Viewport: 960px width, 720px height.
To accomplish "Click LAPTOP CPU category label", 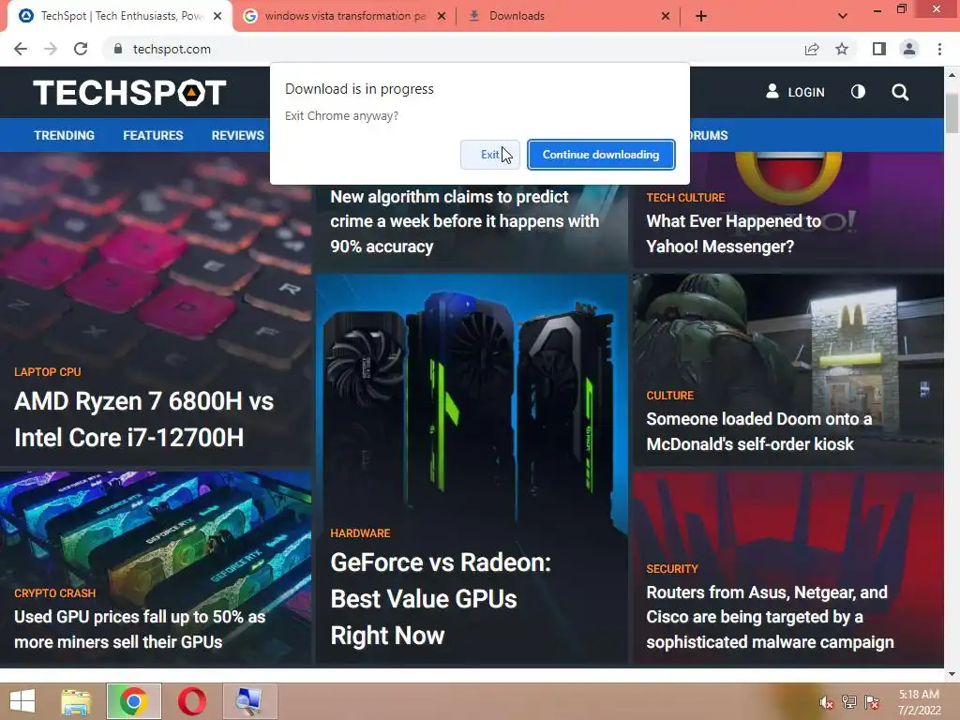I will (x=48, y=371).
